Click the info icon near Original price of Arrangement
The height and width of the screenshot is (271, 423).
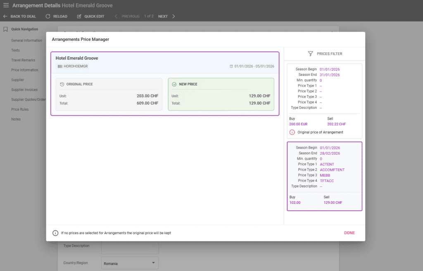click(x=292, y=133)
